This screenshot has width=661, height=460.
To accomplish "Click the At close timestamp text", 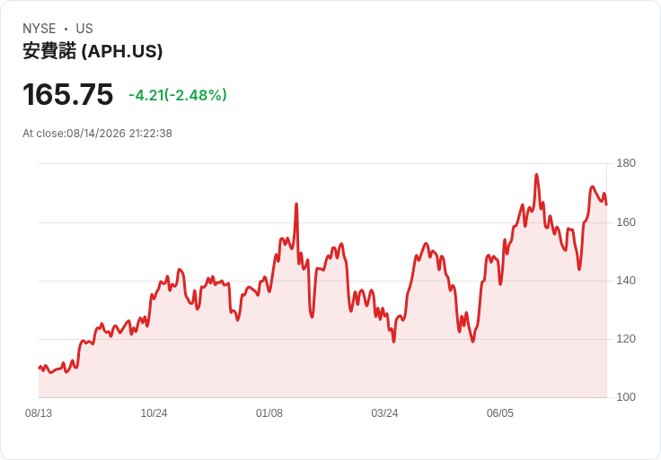I will (x=97, y=134).
